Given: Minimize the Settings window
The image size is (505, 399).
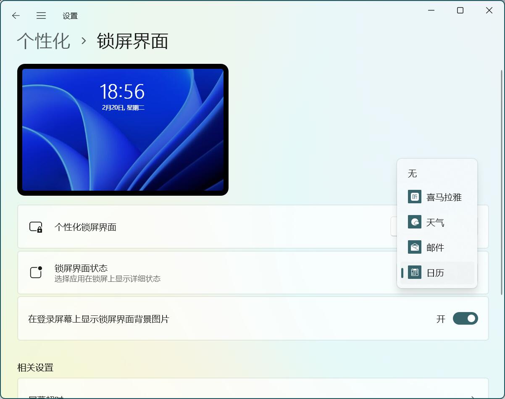Looking at the screenshot, I should (x=431, y=10).
